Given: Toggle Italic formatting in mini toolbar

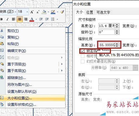Looking at the screenshot, I should pos(8,19).
